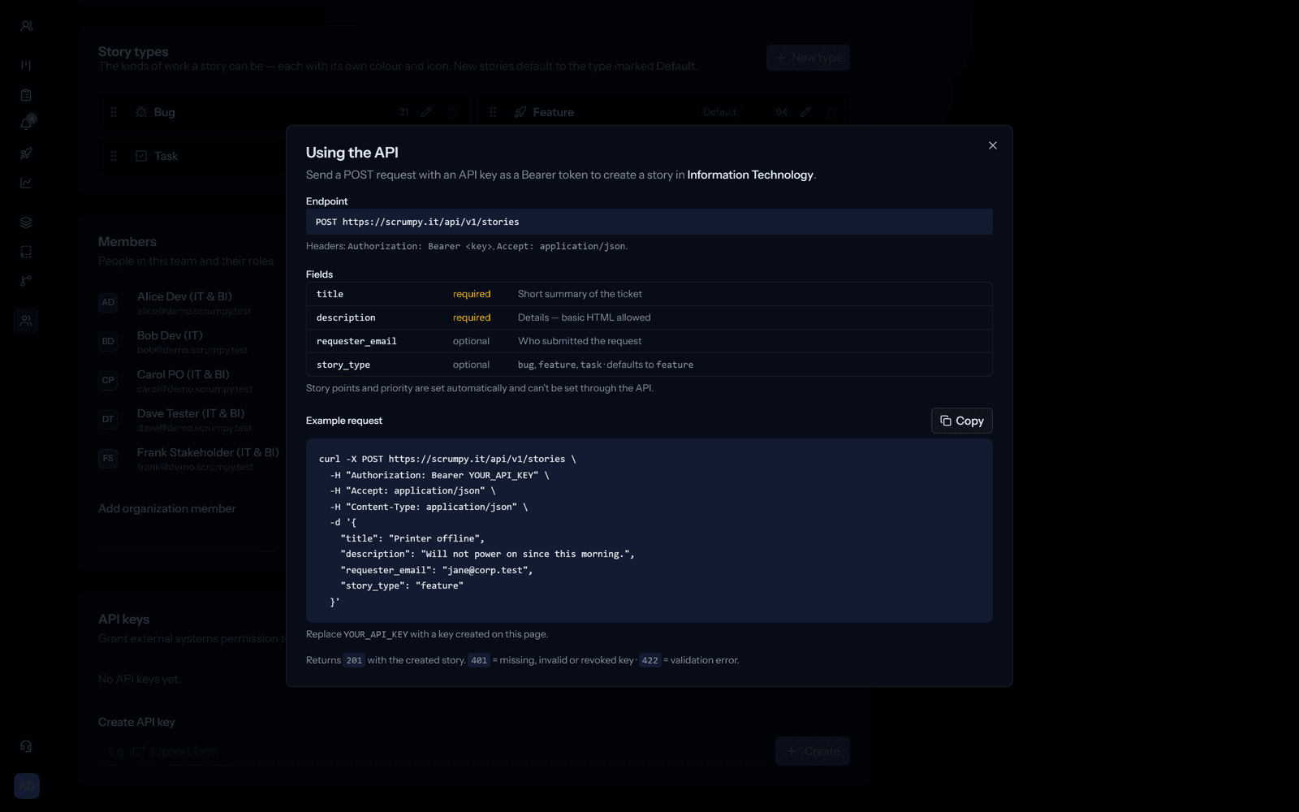This screenshot has width=1299, height=812.
Task: Grab the Task row drag handle
Action: click(114, 156)
